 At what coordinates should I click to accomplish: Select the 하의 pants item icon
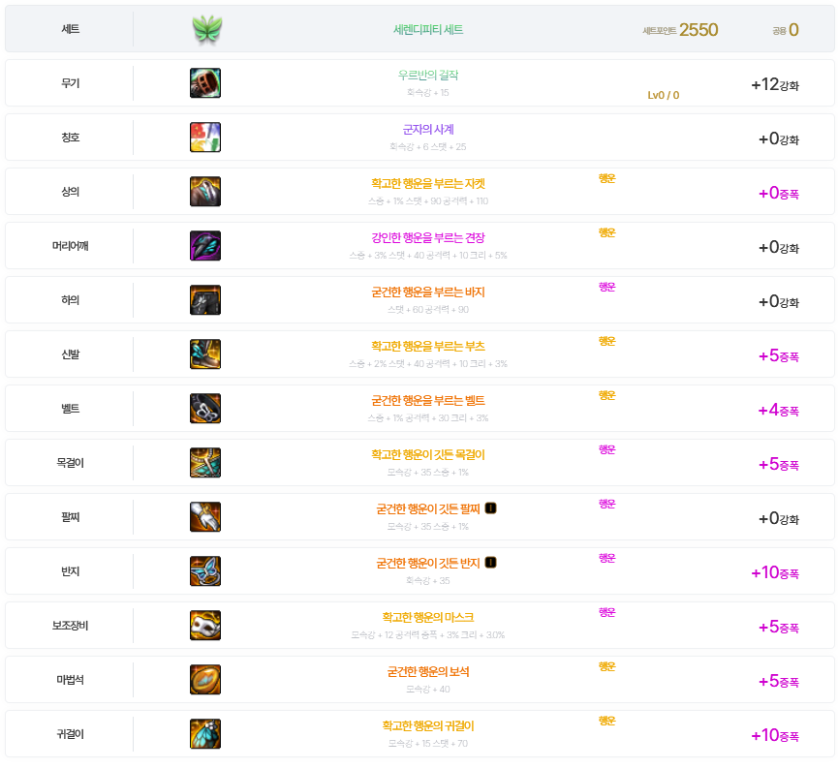(205, 300)
